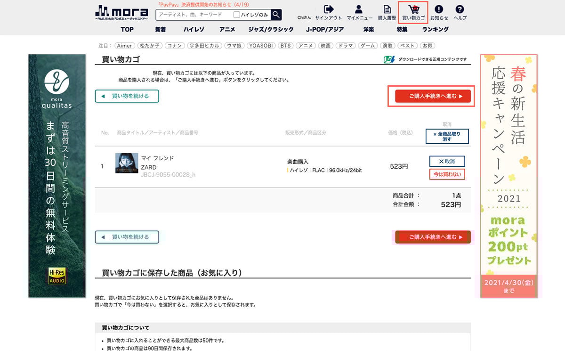
Task: Click upper 買い物を続ける button
Action: (127, 96)
